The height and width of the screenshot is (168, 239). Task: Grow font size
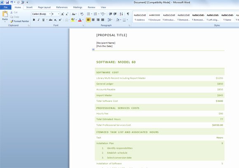coord(62,14)
